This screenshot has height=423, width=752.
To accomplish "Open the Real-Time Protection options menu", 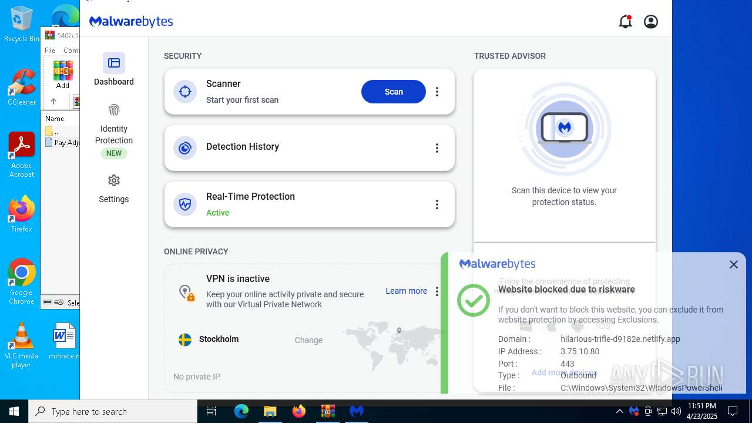I will 437,204.
